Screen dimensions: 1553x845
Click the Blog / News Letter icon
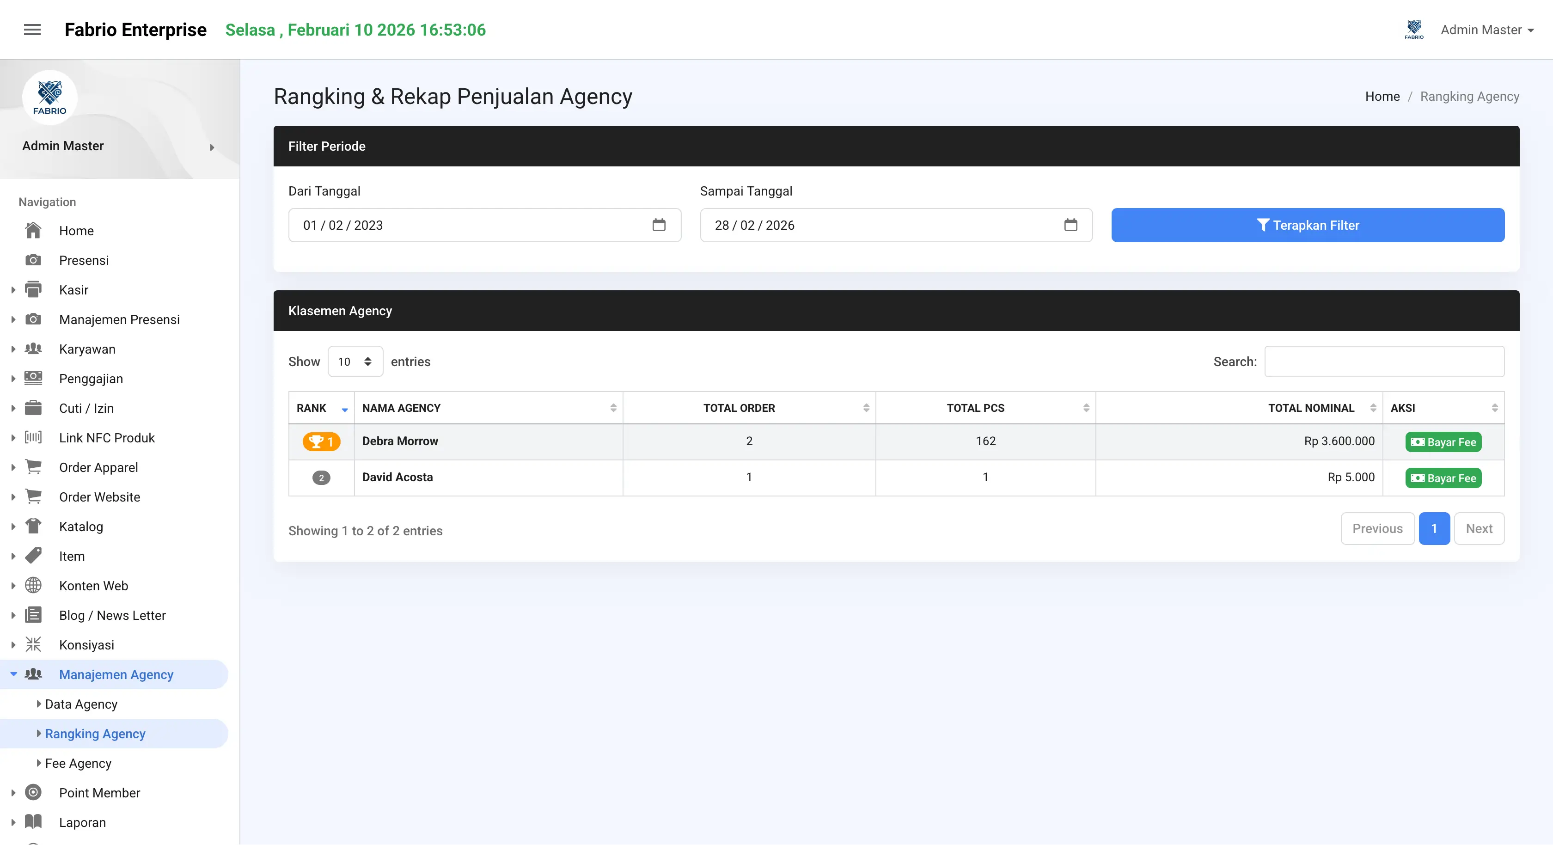(33, 615)
